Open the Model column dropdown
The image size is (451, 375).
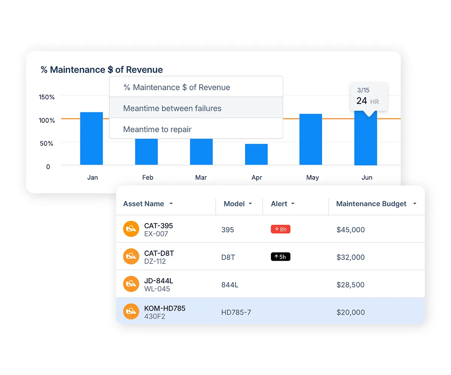click(251, 204)
